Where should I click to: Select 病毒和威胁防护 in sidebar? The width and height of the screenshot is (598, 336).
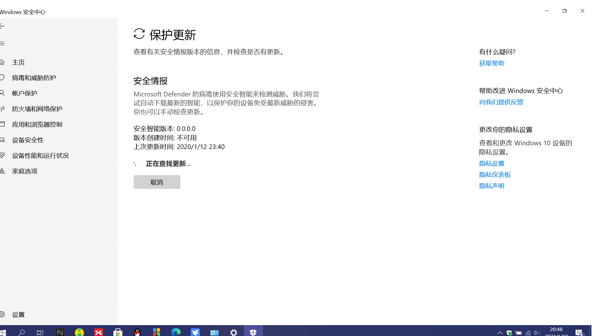(34, 78)
